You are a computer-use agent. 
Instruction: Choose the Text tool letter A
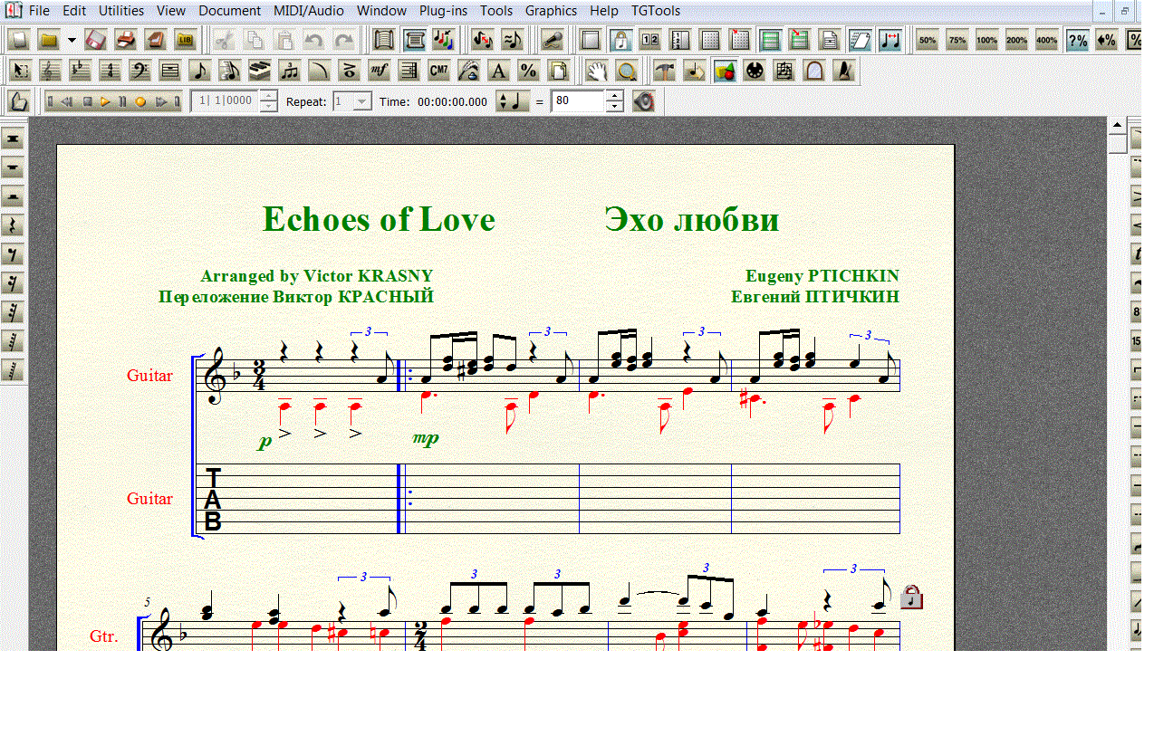[x=498, y=71]
